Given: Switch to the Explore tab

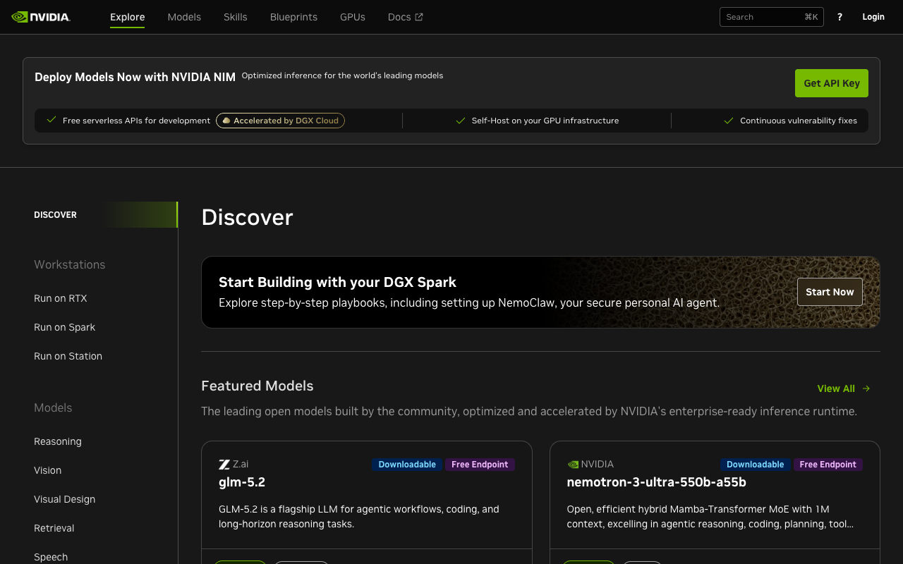Looking at the screenshot, I should point(128,17).
